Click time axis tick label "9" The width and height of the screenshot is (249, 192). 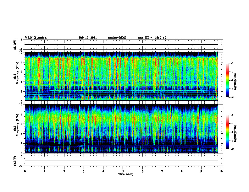click(201, 171)
